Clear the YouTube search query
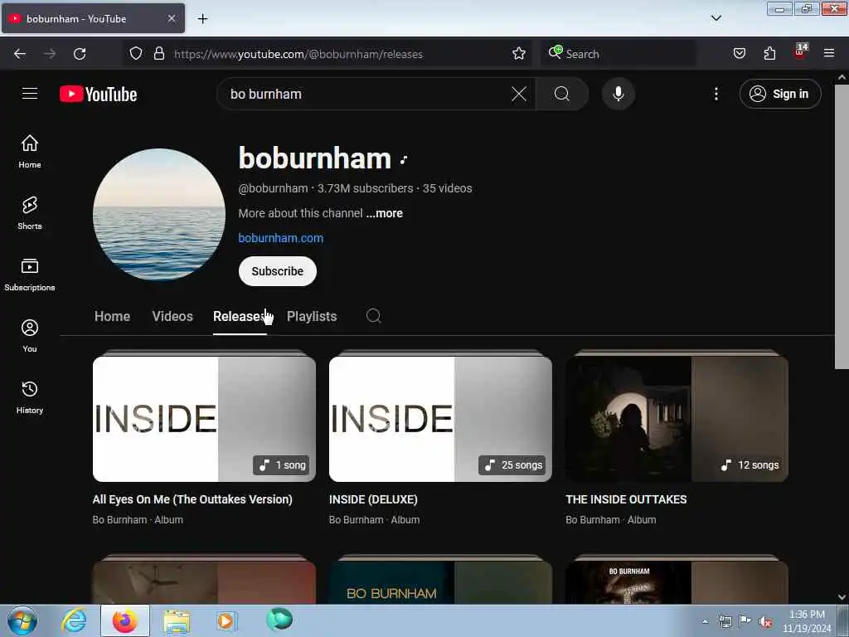 pyautogui.click(x=519, y=94)
